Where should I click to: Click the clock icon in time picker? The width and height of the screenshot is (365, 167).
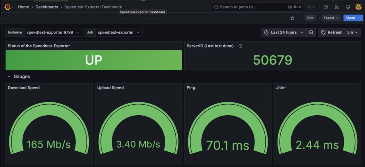266,32
